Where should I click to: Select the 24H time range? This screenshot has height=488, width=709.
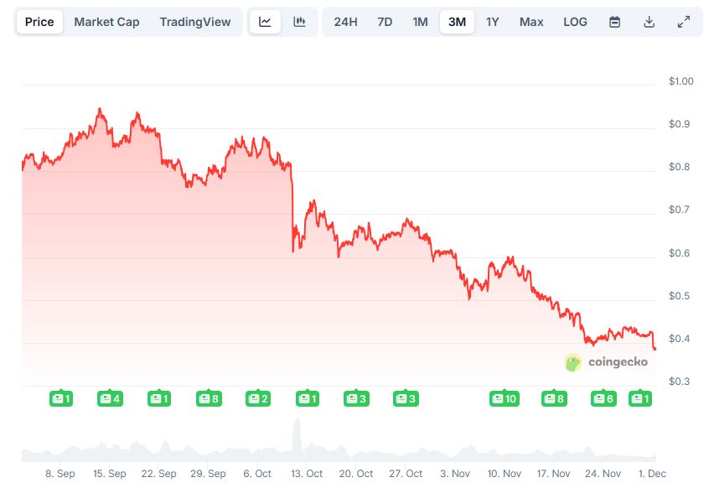tap(346, 21)
